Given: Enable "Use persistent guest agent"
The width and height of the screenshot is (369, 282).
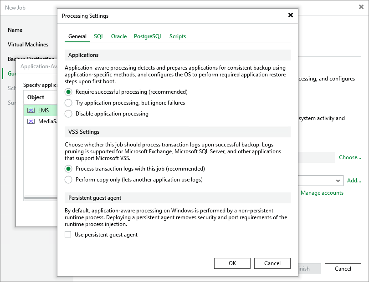Looking at the screenshot, I should (x=68, y=234).
